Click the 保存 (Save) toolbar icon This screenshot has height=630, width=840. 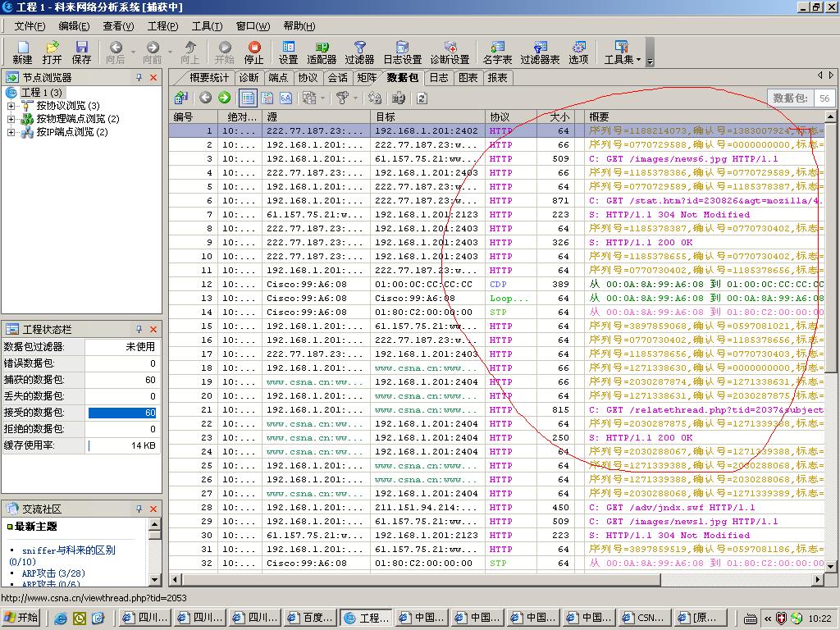(81, 52)
